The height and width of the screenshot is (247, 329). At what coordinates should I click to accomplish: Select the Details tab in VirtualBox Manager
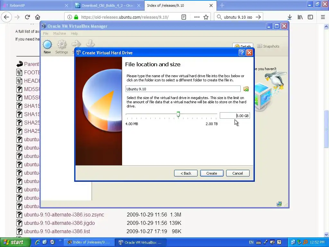coord(243,46)
